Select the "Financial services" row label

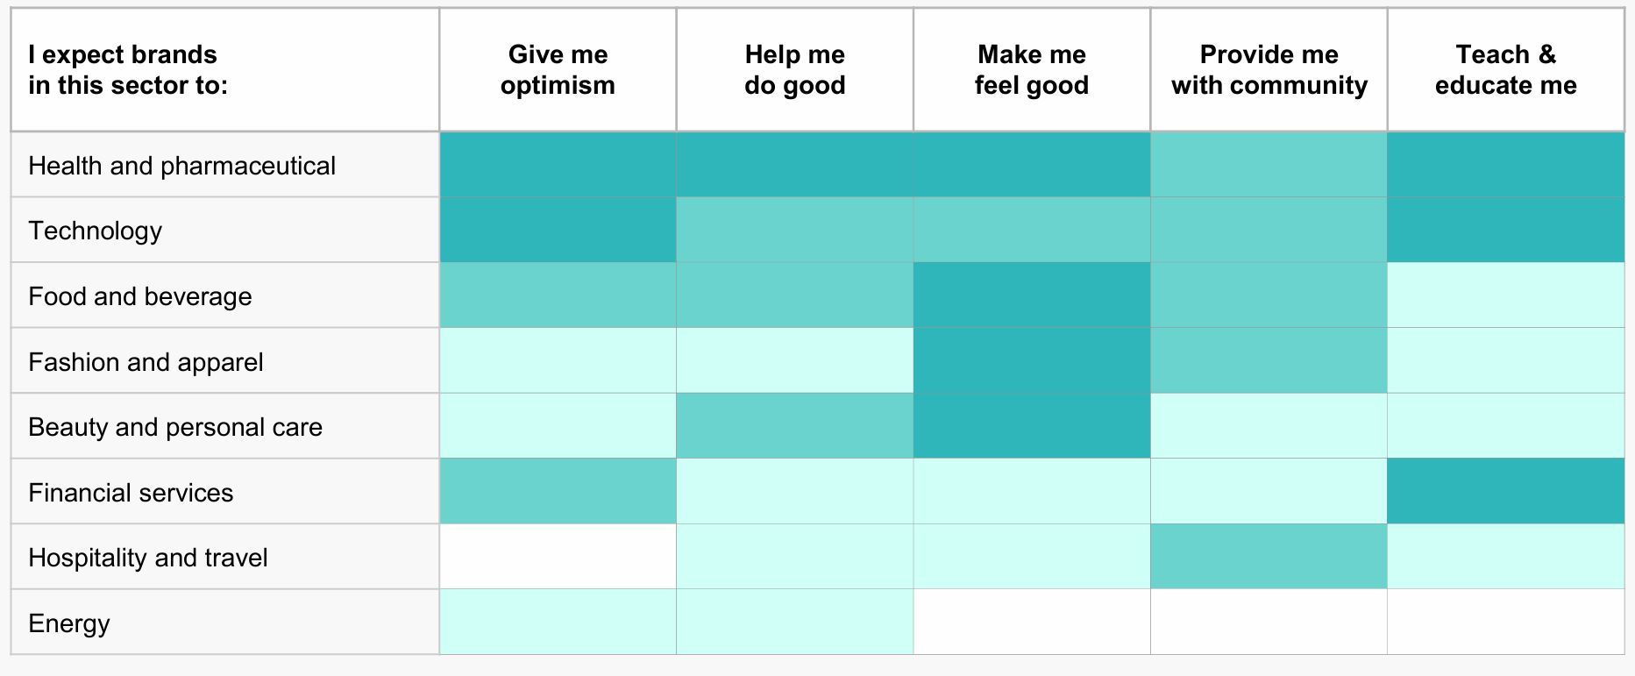tap(131, 493)
